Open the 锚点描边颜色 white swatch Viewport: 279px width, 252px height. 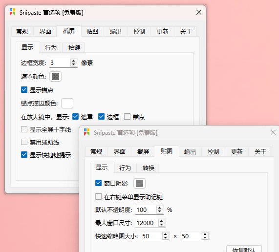pos(67,103)
